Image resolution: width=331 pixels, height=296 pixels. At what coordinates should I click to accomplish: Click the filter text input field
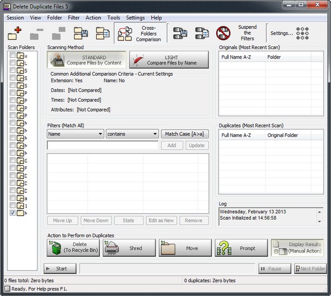[103, 145]
